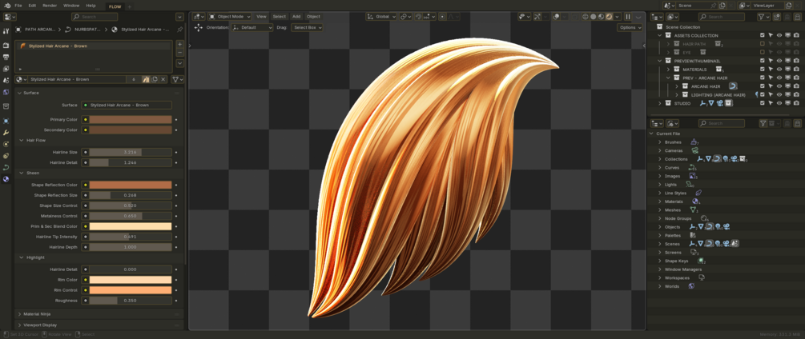Toggle proportional editing in viewport header
The image size is (805, 339).
pos(442,16)
